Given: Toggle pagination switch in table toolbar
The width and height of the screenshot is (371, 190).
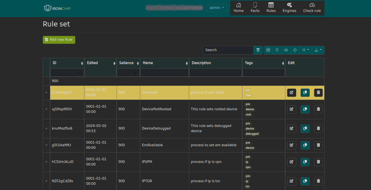Looking at the screenshot, I should pos(268,50).
